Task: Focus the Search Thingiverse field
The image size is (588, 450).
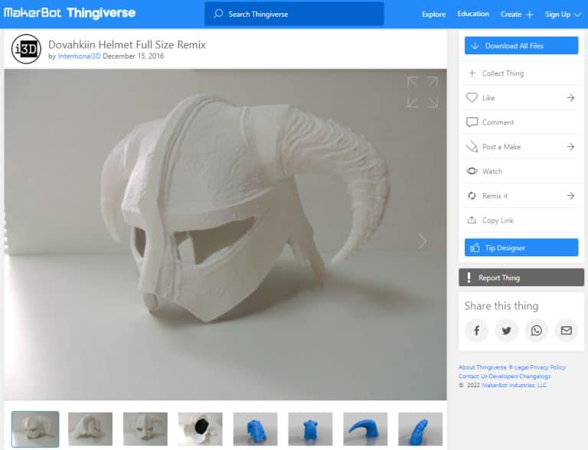Action: [294, 14]
